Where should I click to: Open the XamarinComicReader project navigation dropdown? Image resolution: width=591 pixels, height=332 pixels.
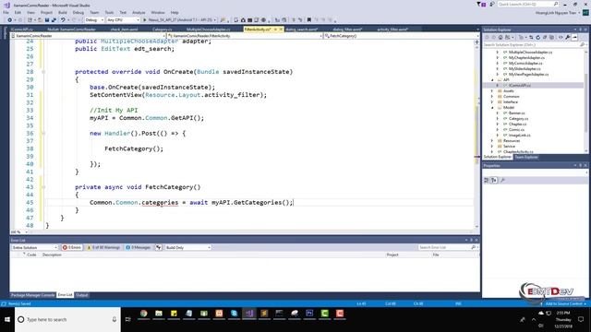pyautogui.click(x=88, y=36)
